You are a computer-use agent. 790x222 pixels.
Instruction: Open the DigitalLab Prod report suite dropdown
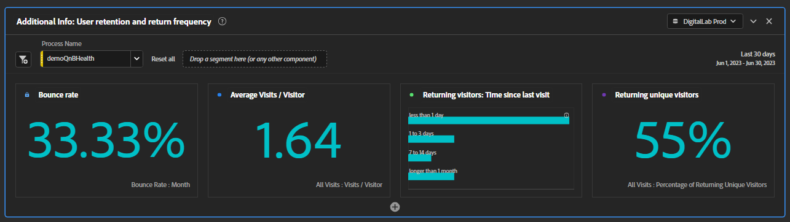tap(705, 21)
